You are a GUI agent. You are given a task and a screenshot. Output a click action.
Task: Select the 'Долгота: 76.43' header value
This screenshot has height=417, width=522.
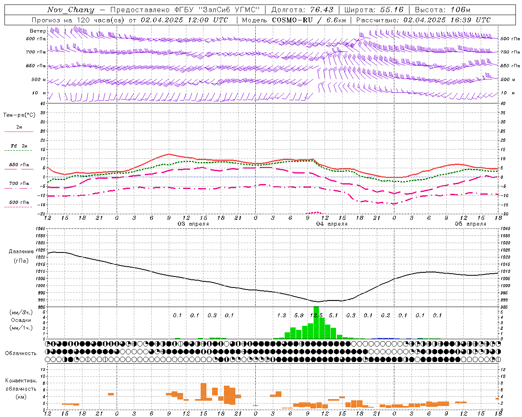coord(302,10)
